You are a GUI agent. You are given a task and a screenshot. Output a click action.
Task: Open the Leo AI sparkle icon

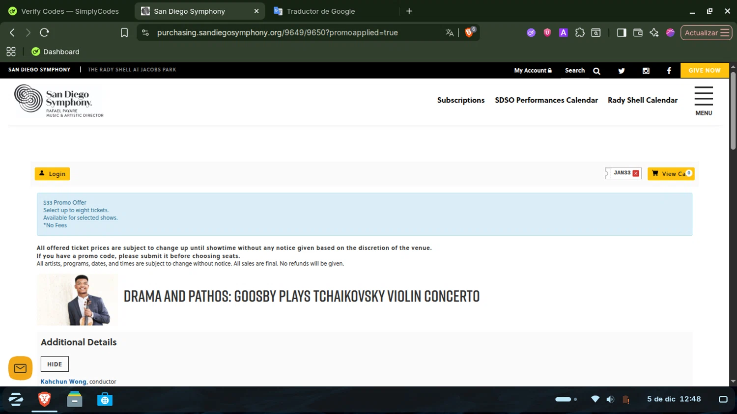(x=654, y=32)
